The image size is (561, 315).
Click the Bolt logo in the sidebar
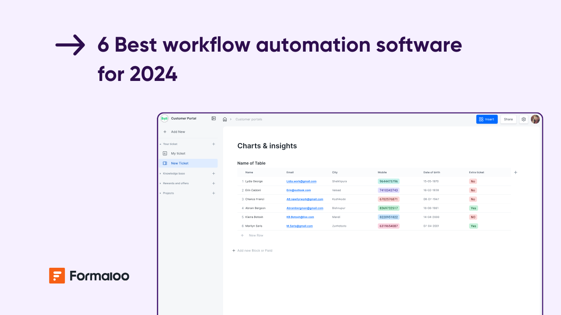[x=164, y=118]
